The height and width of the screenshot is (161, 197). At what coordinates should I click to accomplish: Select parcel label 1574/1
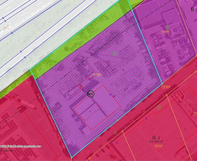pos(158,146)
